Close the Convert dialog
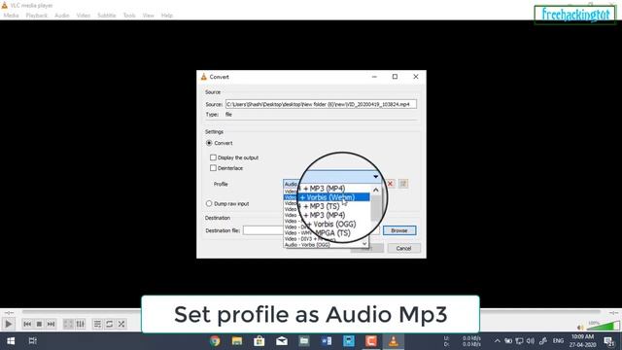Image resolution: width=622 pixels, height=350 pixels. (x=416, y=77)
